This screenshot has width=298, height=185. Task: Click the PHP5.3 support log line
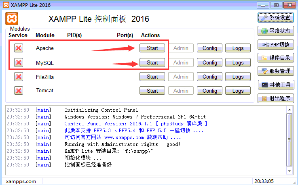(134, 131)
